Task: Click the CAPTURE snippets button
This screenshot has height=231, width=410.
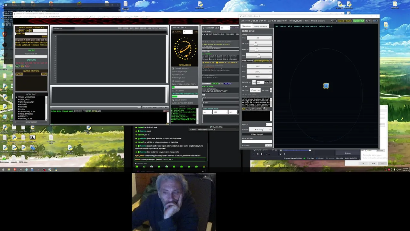Action: click(19, 74)
